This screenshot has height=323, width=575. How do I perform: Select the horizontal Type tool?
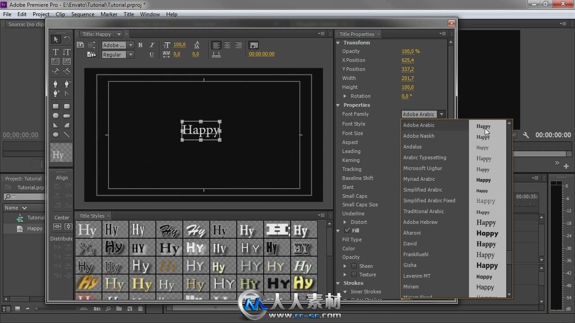click(56, 52)
